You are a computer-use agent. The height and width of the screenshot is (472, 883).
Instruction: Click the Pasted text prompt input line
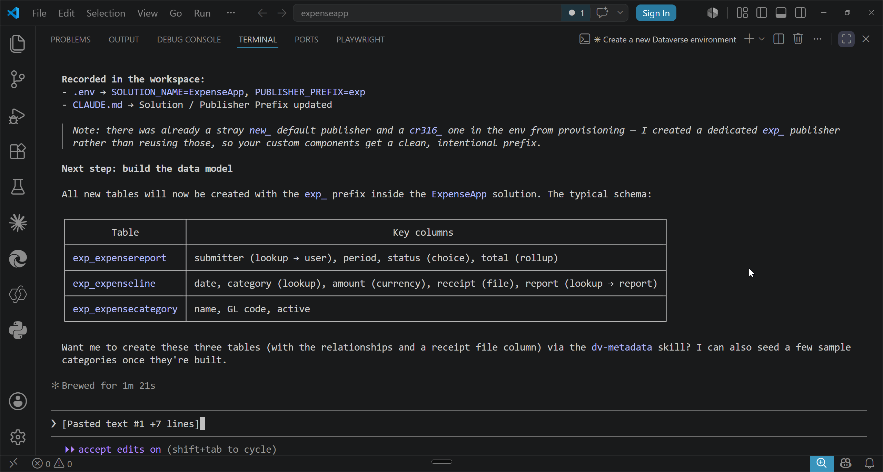tap(459, 424)
